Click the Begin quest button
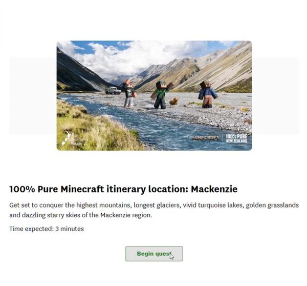This screenshot has height=286, width=307. pos(154,254)
